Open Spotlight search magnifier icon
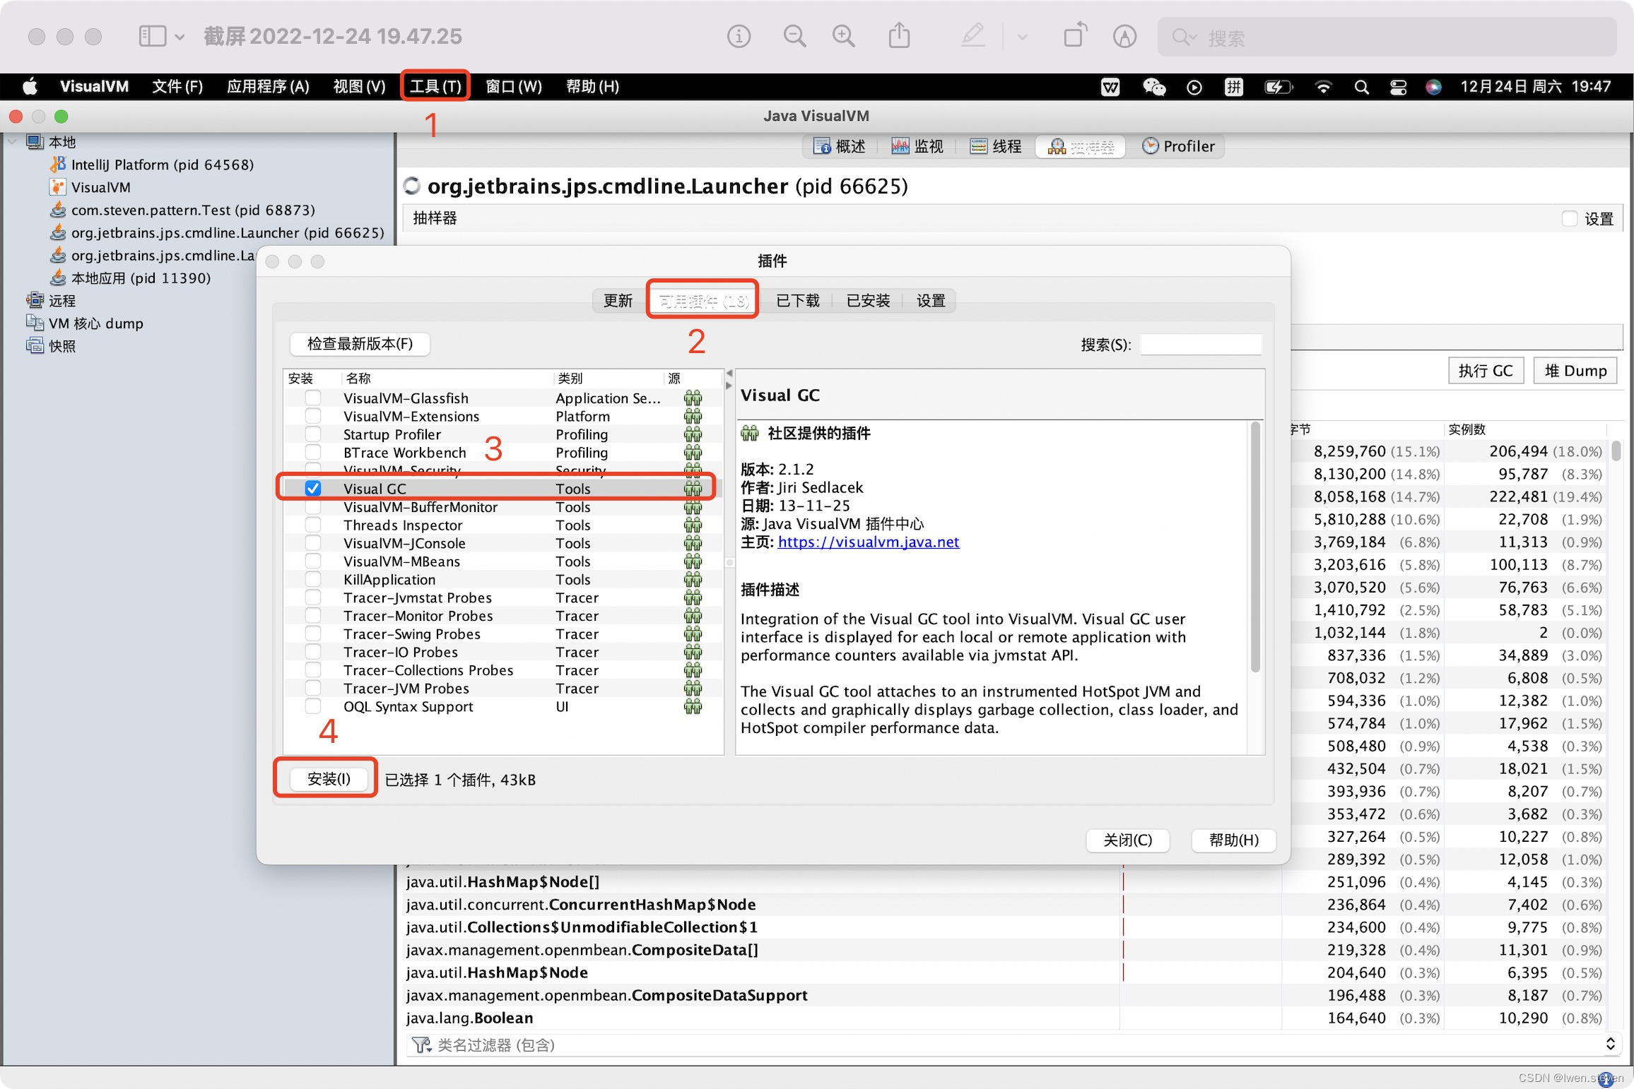Viewport: 1634px width, 1089px height. [1361, 87]
